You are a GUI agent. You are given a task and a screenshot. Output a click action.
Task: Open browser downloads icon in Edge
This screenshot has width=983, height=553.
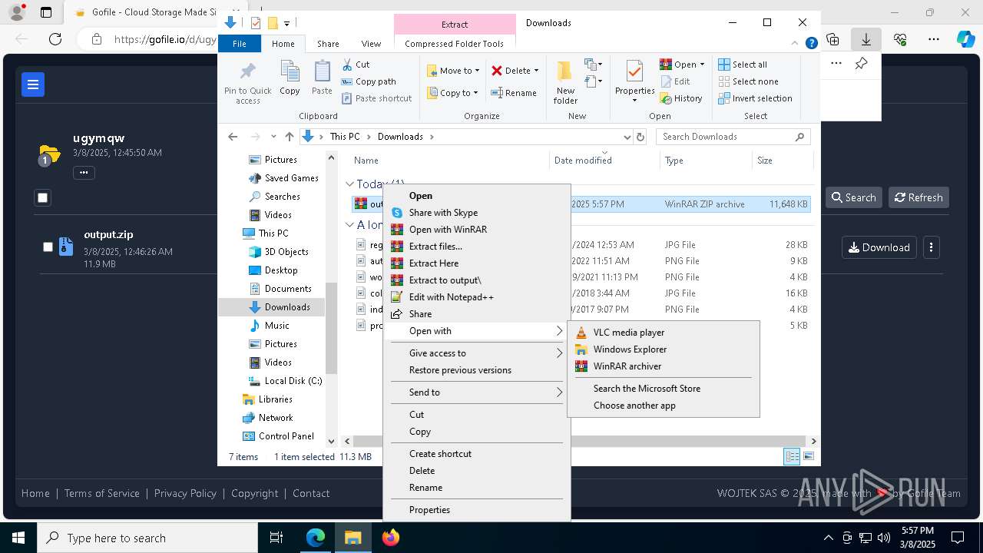(866, 39)
